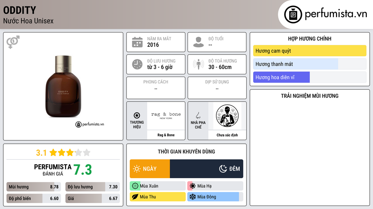The image size is (373, 209).
Task: Click the Độ lưu hương 7.30 score bar
Action: coord(93,187)
